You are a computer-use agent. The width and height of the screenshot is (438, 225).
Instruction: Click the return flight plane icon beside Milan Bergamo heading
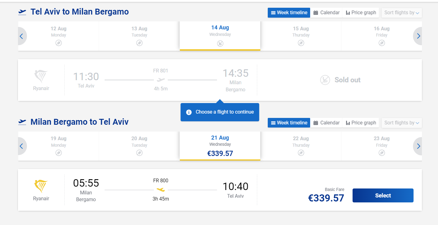click(x=22, y=122)
